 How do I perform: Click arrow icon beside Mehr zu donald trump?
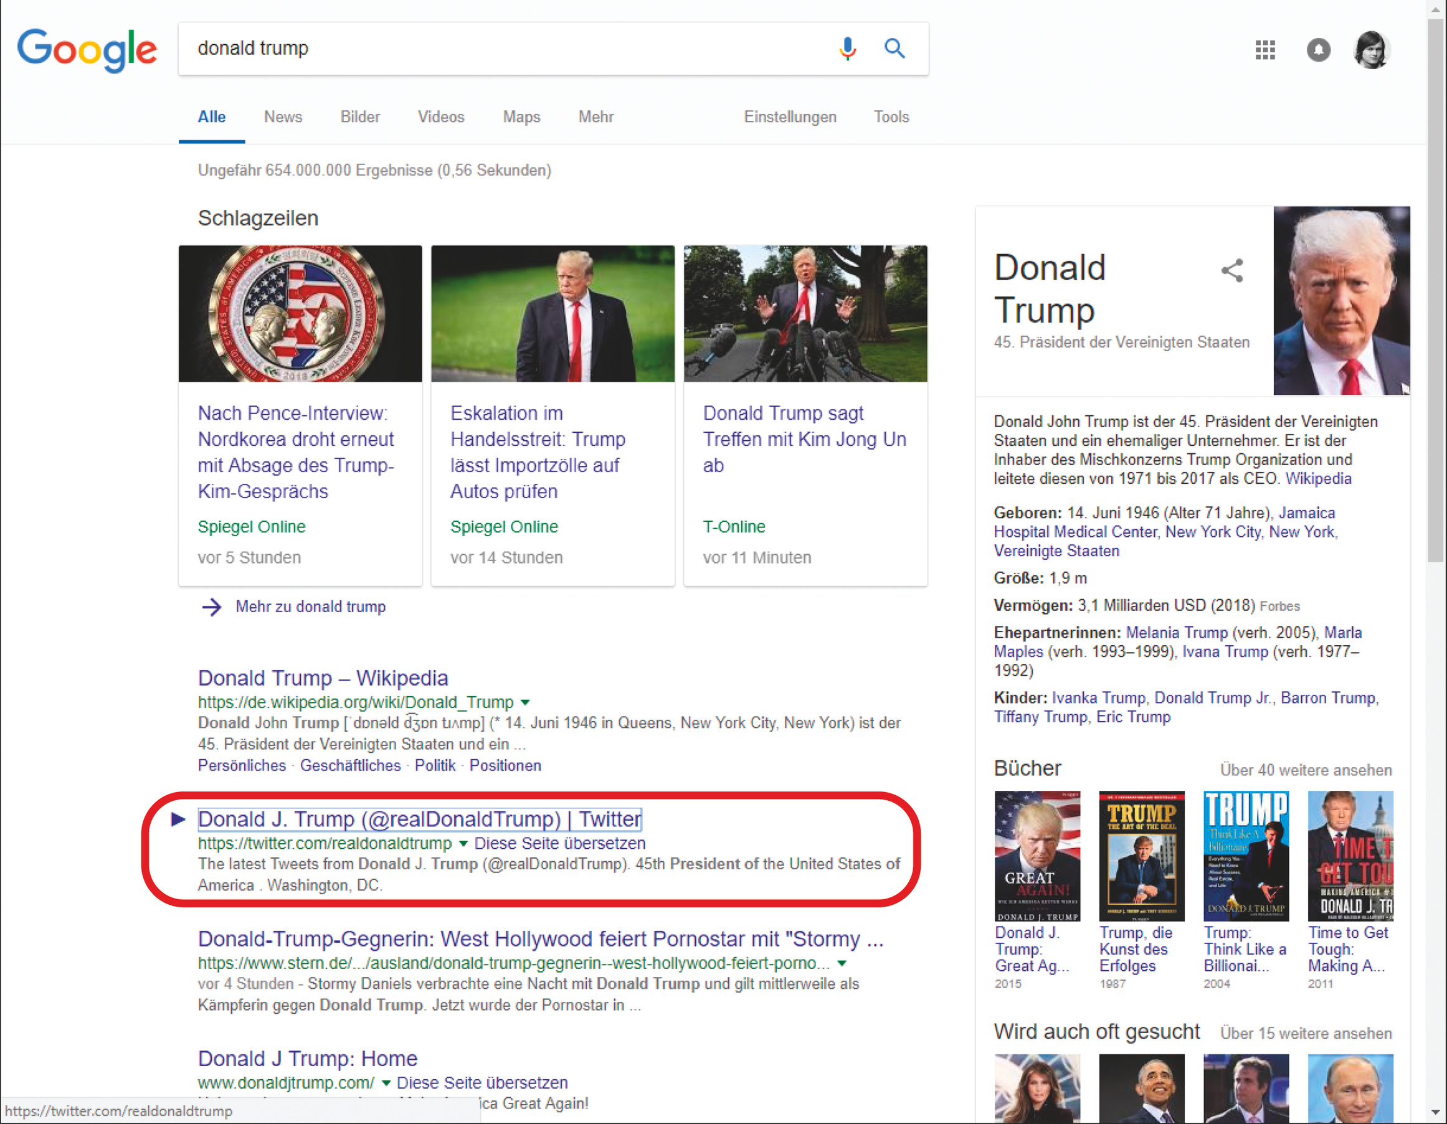tap(211, 607)
